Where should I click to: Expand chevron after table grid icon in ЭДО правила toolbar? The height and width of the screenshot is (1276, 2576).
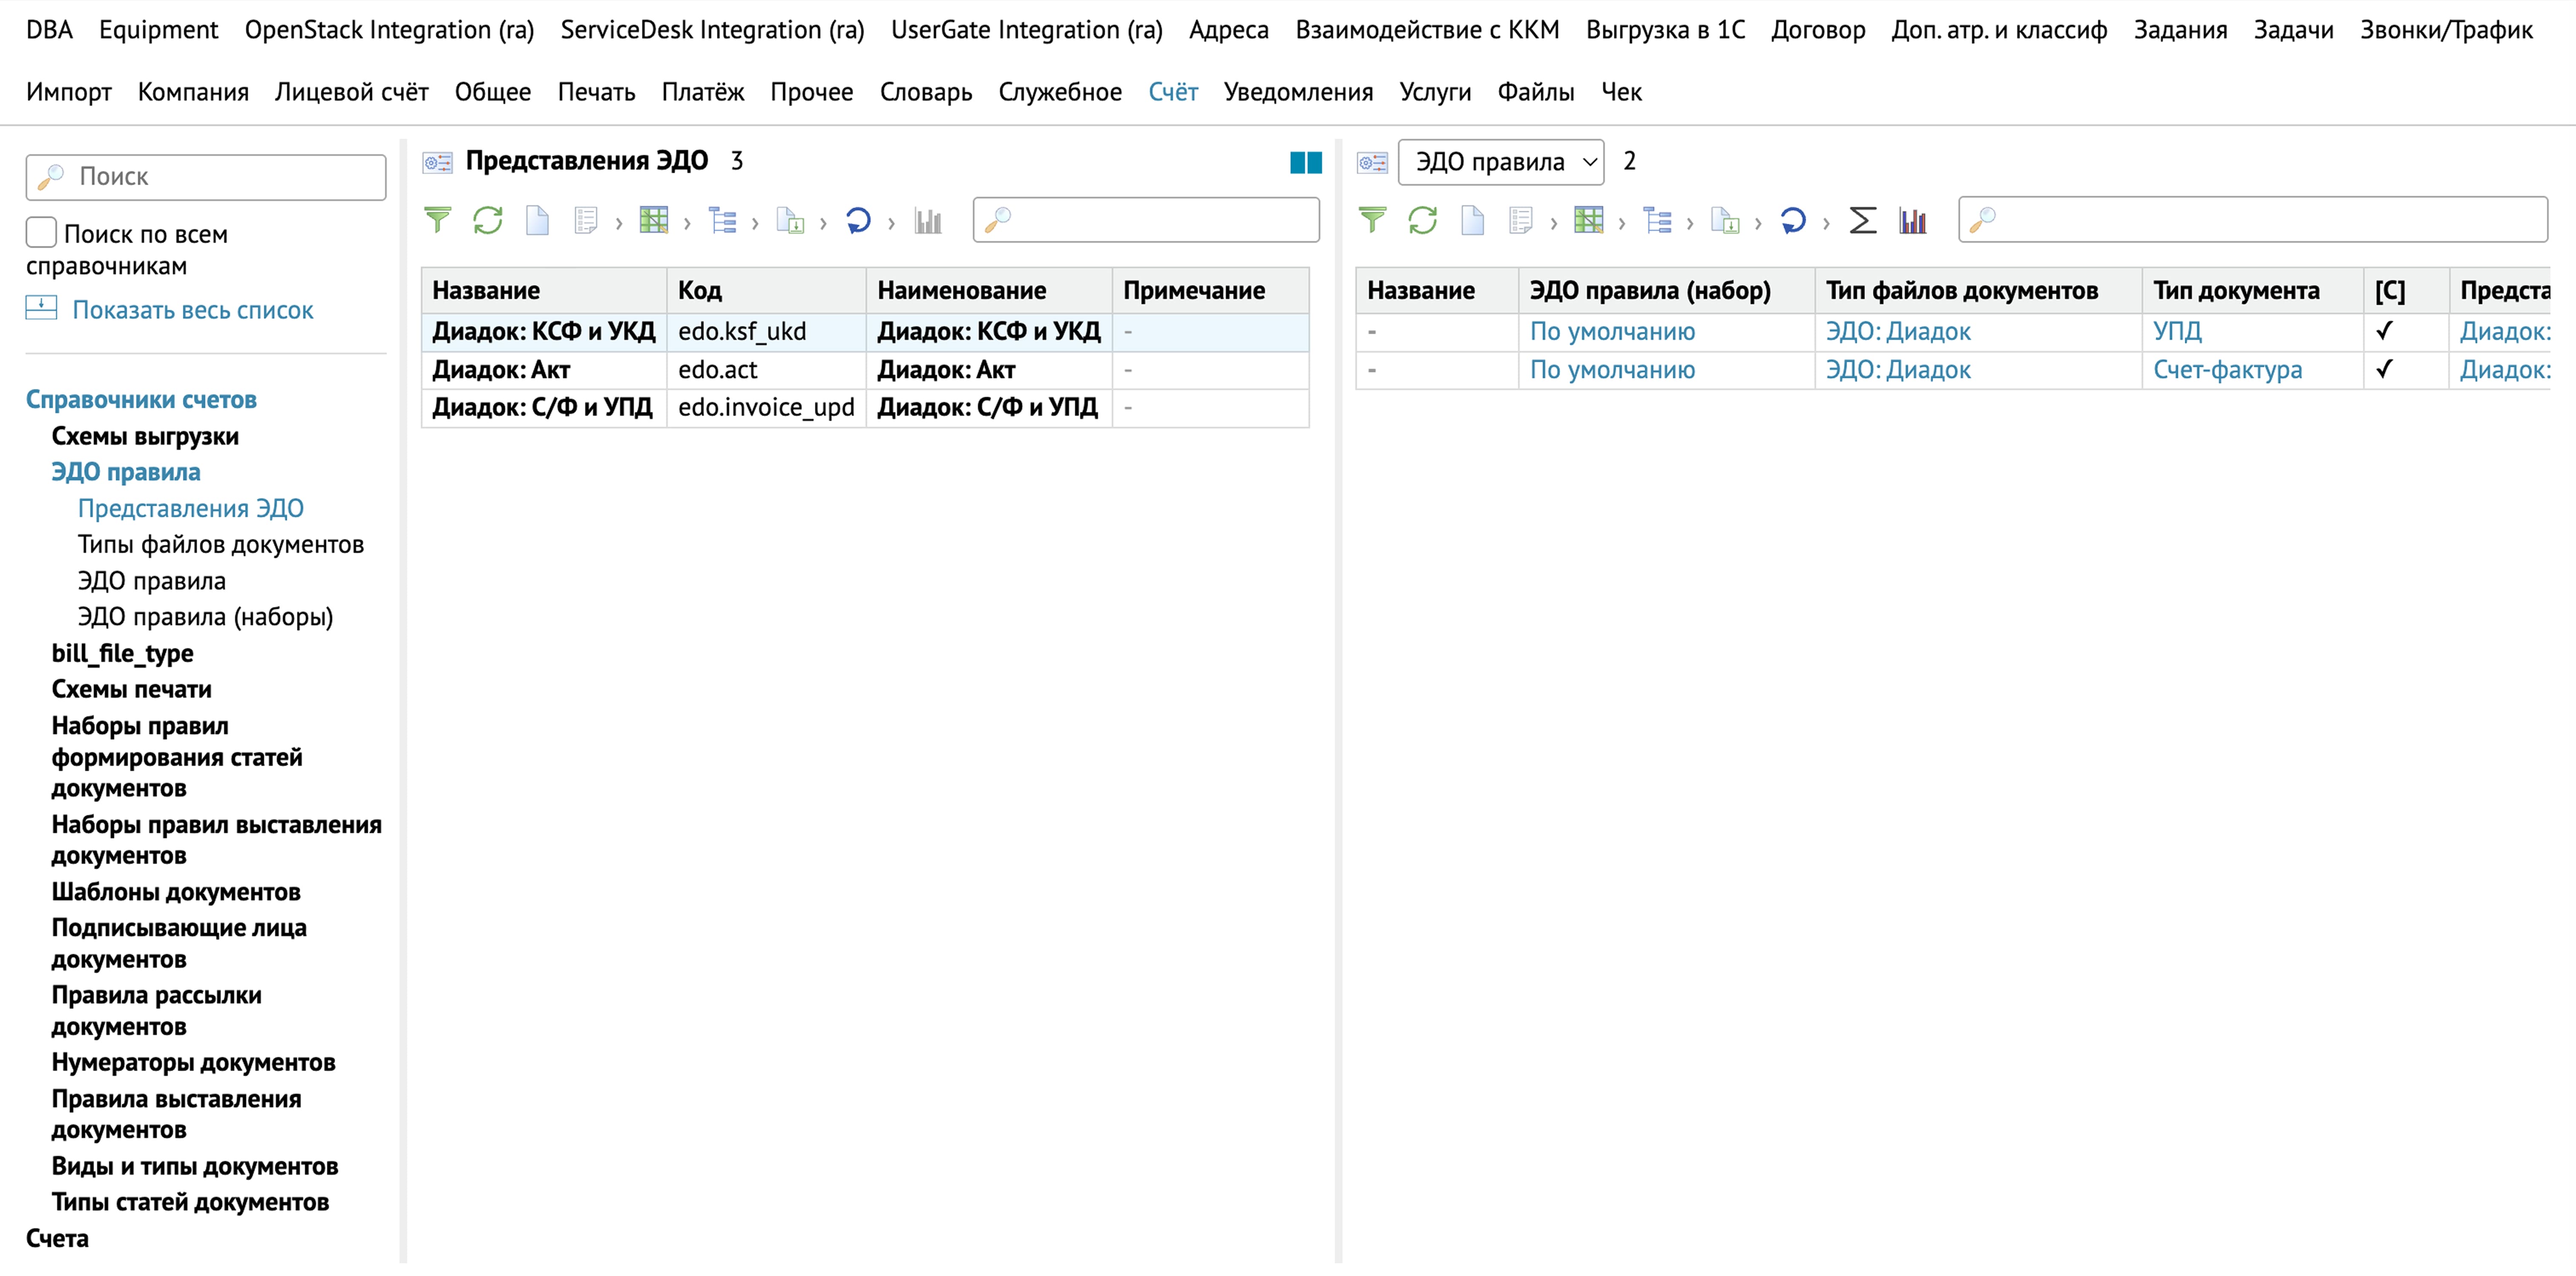[x=1622, y=223]
